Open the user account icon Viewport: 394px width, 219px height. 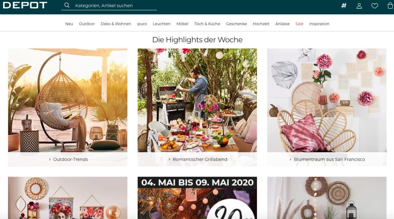[x=359, y=6]
